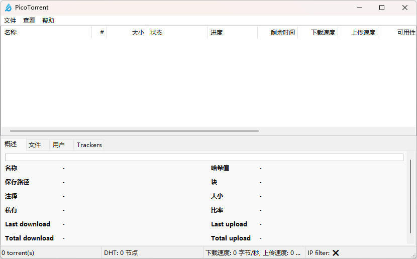Click the 'Last upload' label

point(229,224)
